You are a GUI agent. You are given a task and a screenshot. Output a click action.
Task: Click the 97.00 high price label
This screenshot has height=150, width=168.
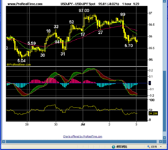point(84,10)
